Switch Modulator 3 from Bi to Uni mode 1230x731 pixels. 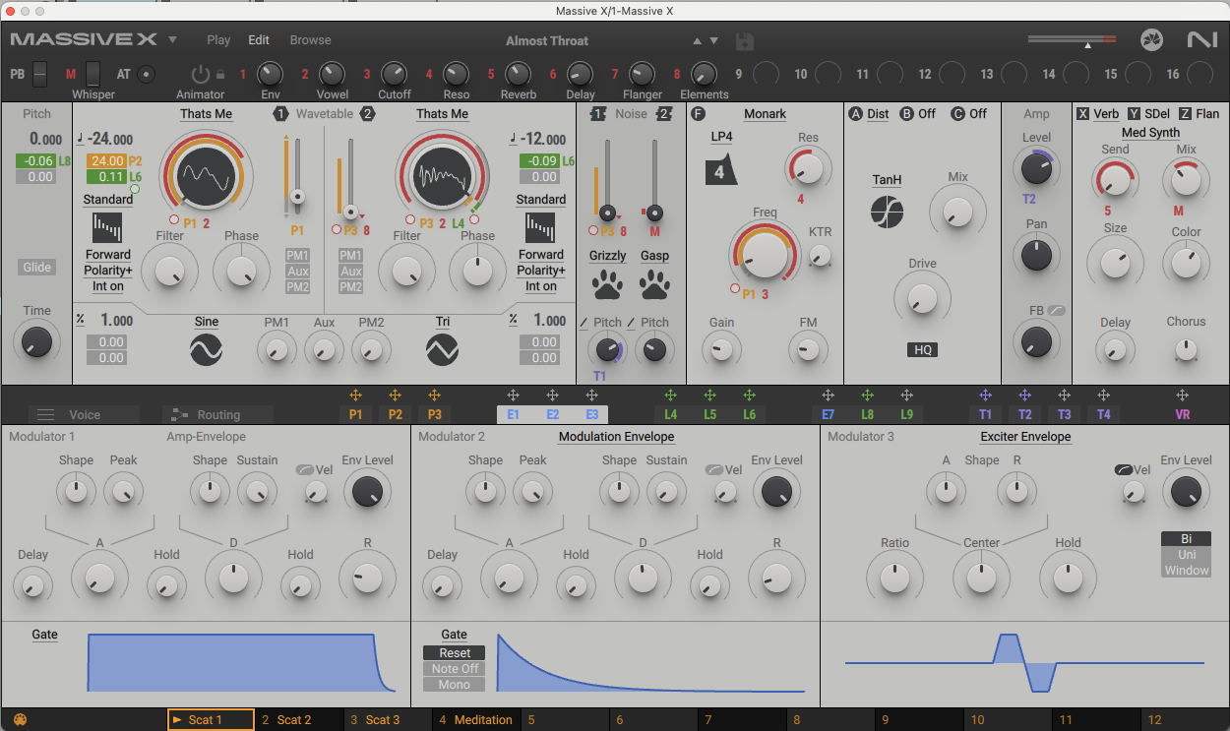1186,554
